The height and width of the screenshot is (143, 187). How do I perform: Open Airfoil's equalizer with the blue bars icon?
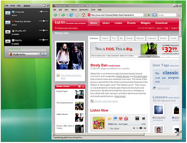pos(44,54)
